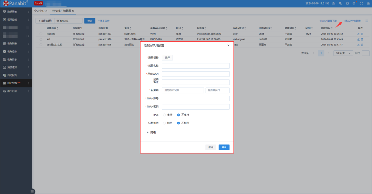Click the 服务器IP/域名 input field
Screen dimensions: 372x194
click(x=183, y=90)
